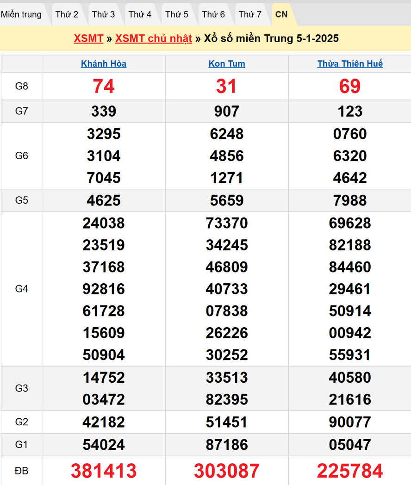Select Kon Tum special prize 303087
Screen dimensions: 411x485
[x=227, y=471]
